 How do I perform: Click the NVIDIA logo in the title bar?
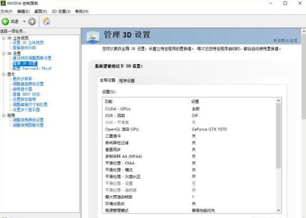pyautogui.click(x=3, y=3)
